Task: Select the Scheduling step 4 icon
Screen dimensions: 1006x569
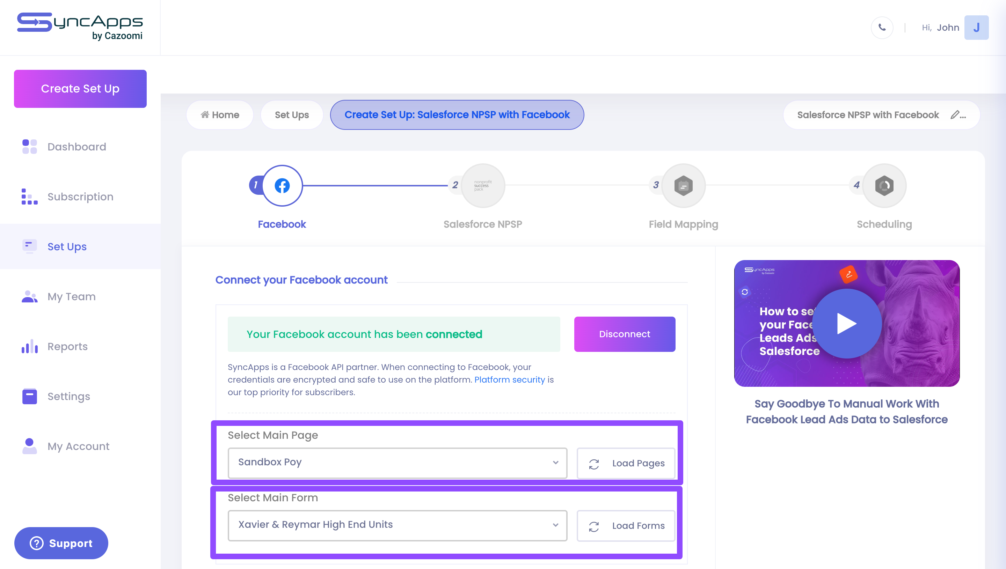Action: pos(884,186)
